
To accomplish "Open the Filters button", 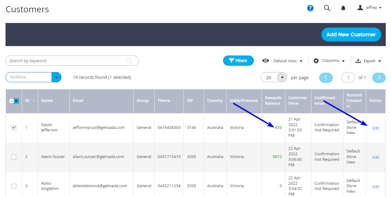I will (238, 61).
